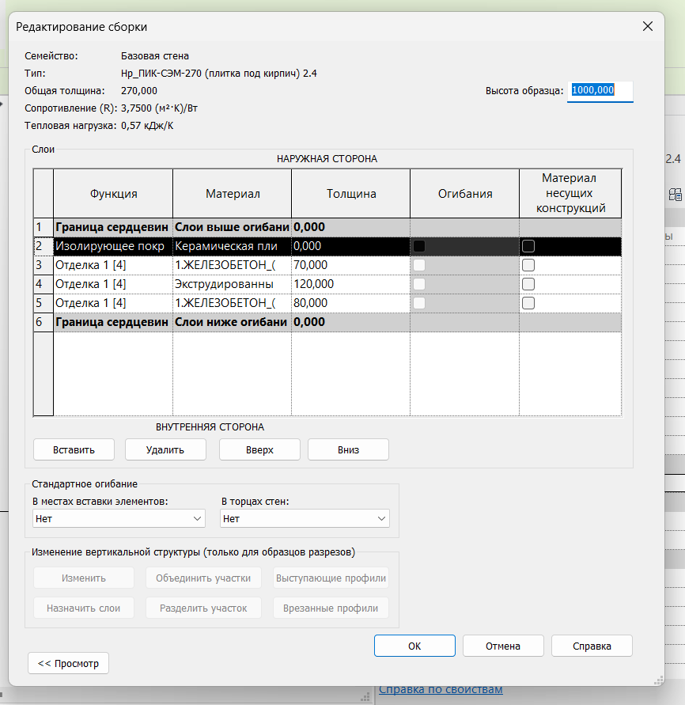Select Изолирующее покр function cell in row 2
The image size is (685, 705).
(x=113, y=246)
